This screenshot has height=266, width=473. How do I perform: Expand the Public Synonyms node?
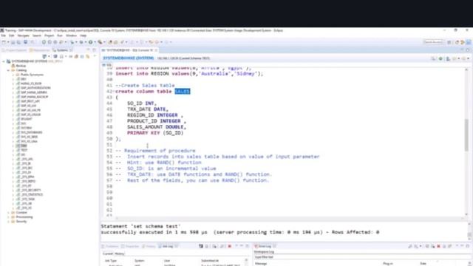13,75
